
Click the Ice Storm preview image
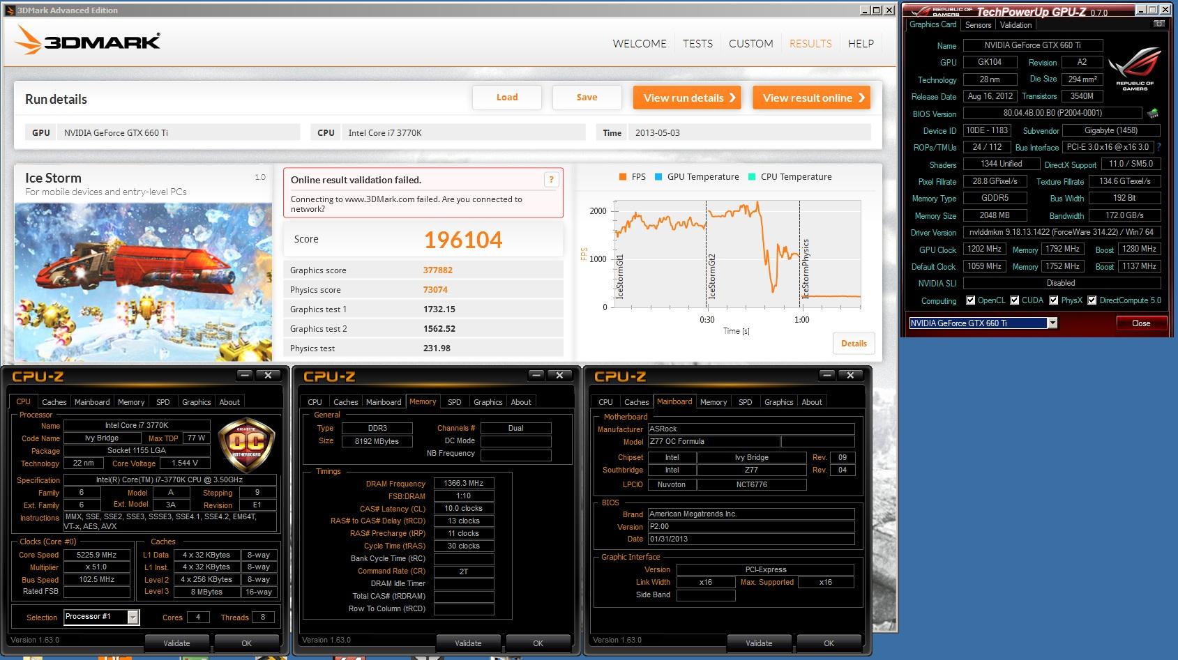point(143,282)
